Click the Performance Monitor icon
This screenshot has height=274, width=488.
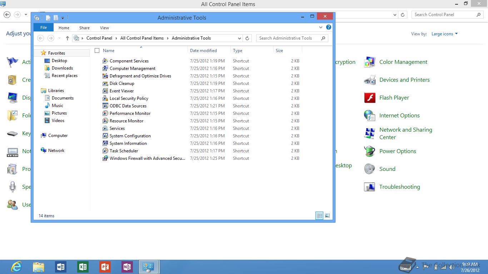click(105, 113)
